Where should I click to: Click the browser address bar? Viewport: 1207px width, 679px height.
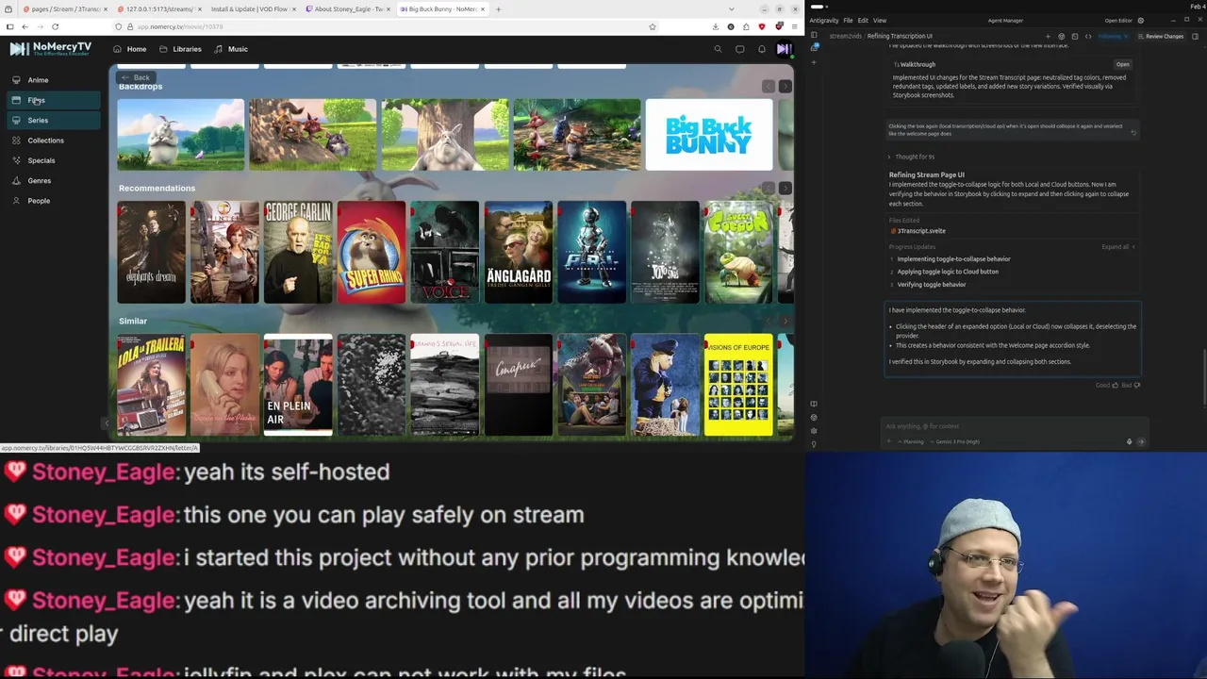click(x=387, y=26)
